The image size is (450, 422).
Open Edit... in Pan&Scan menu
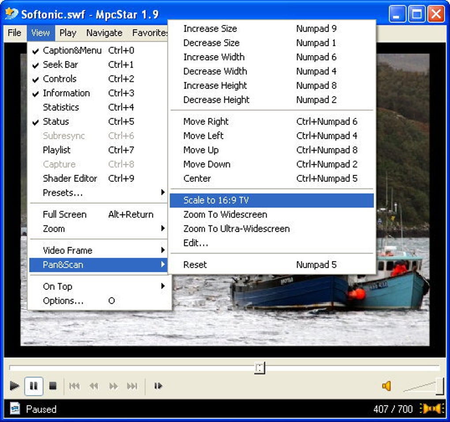pyautogui.click(x=272, y=243)
